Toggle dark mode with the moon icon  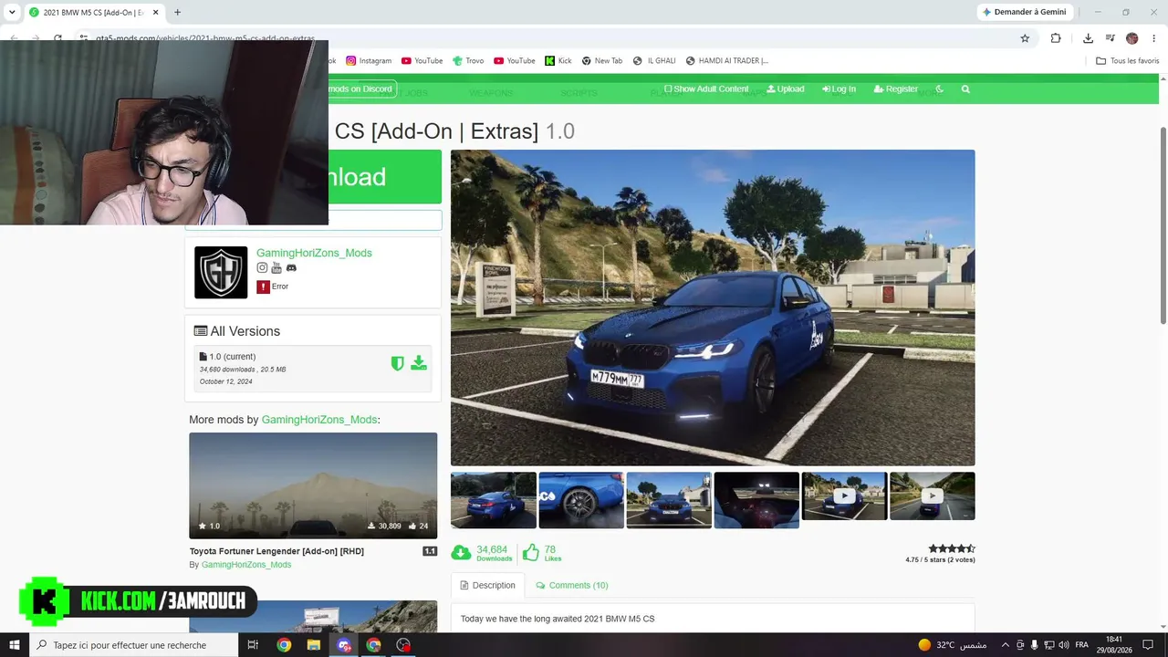[939, 89]
